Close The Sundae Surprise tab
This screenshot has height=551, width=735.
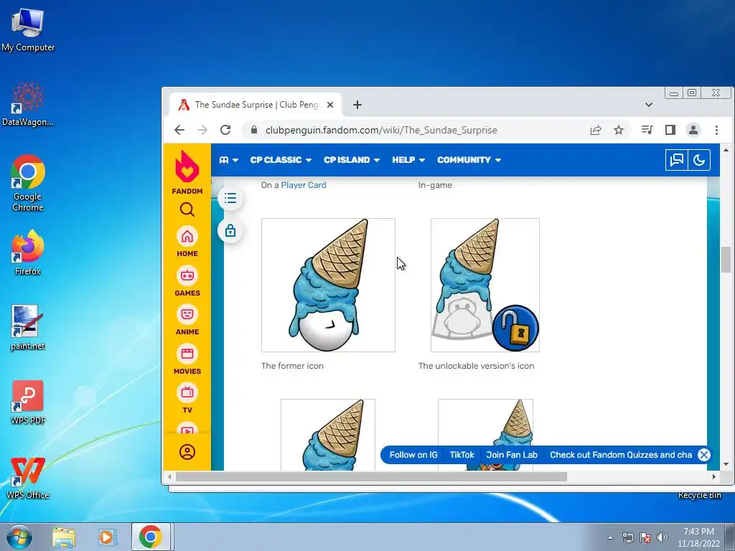(330, 105)
